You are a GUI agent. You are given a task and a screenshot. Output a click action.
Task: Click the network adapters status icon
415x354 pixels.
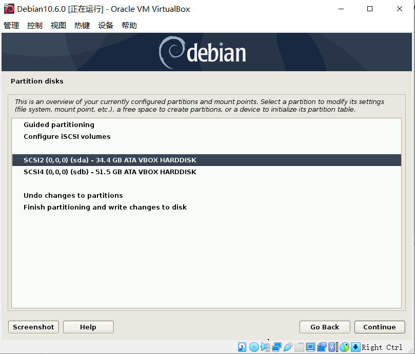276,347
